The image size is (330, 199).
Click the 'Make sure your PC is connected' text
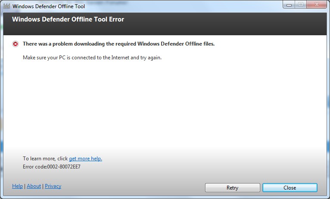[x=92, y=58]
